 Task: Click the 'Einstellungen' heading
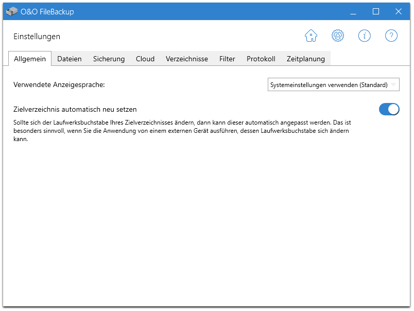click(x=37, y=37)
